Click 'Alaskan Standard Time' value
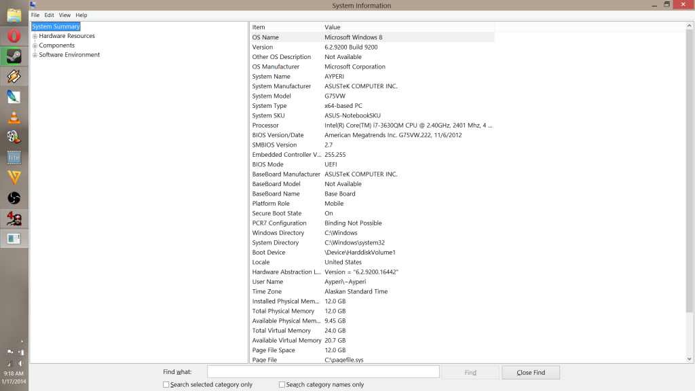This screenshot has height=391, width=695. click(356, 291)
